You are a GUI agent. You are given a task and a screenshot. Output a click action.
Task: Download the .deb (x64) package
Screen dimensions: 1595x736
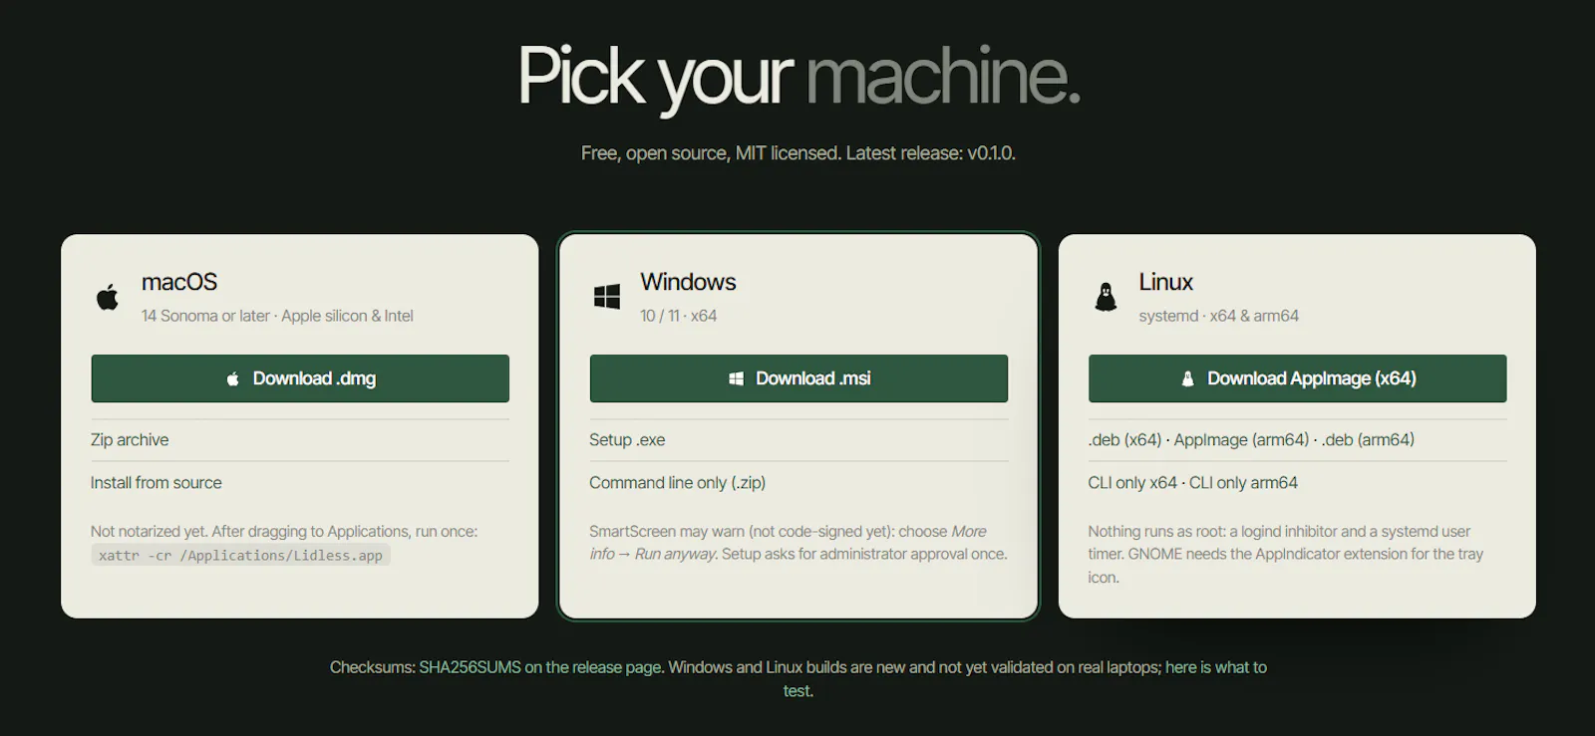(1124, 440)
